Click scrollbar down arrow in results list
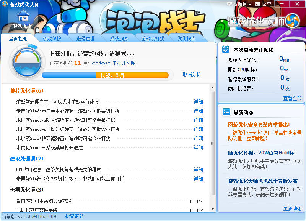Image resolution: width=306 pixels, height=221 pixels. click(213, 209)
